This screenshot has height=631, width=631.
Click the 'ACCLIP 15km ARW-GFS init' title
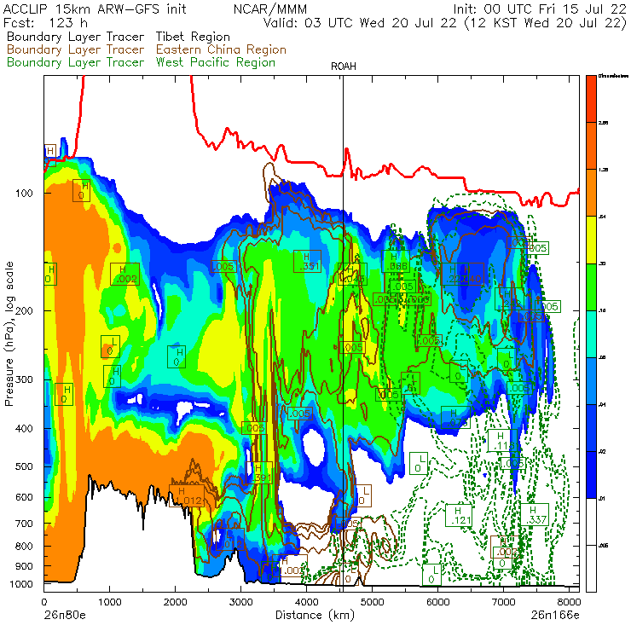95,9
